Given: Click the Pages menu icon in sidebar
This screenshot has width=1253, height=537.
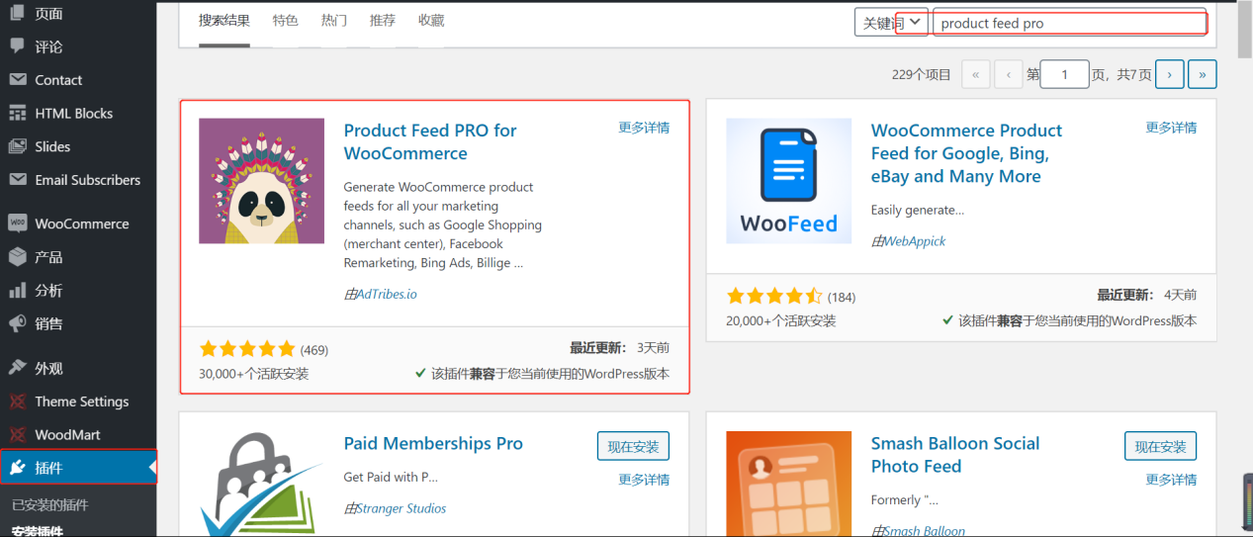Looking at the screenshot, I should click(x=17, y=13).
